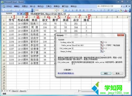Click the Range_lookup range selector icon

pos(102,51)
